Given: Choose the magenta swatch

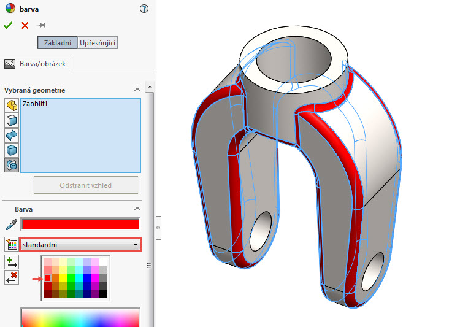Looking at the screenshot, I should click(95, 279).
